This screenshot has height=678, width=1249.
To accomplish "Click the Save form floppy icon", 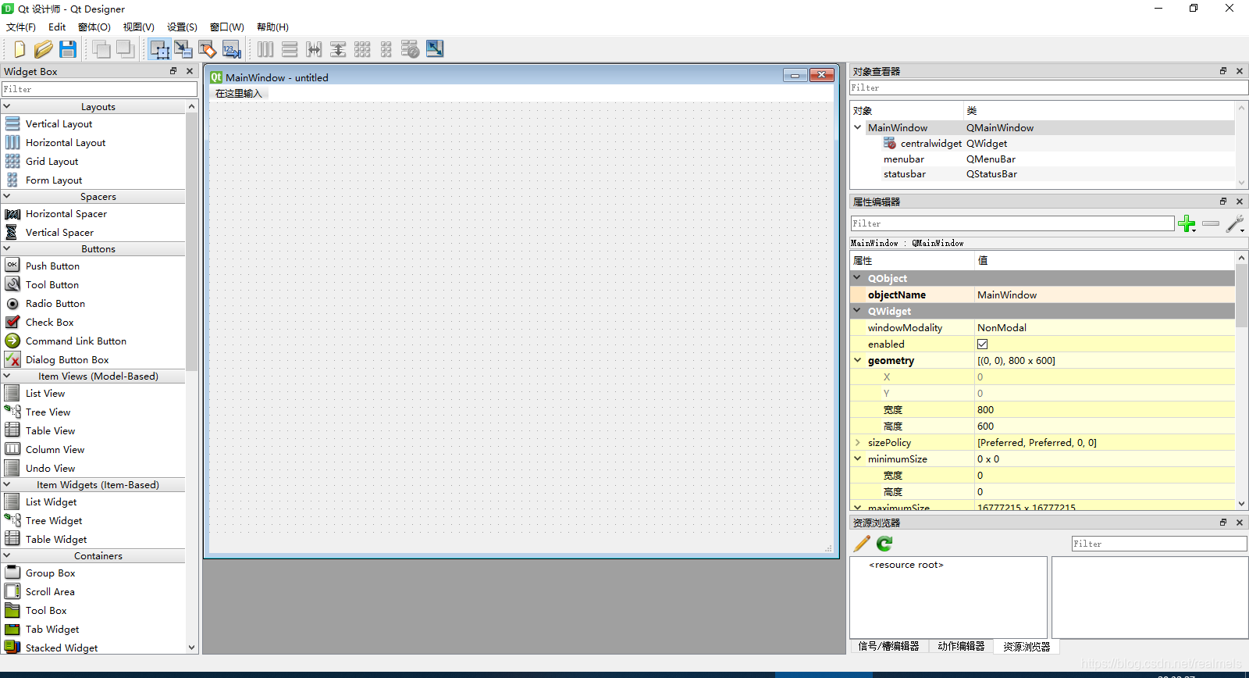I will coord(68,49).
